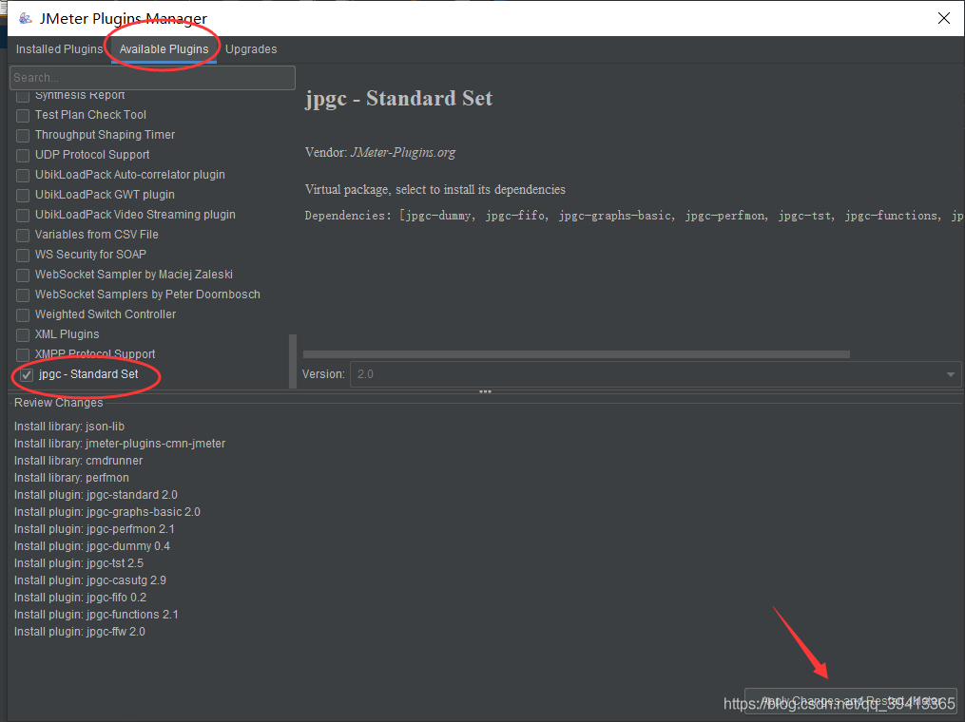The height and width of the screenshot is (722, 965).
Task: Click 'Install library: cmdrunner' line
Action: click(x=78, y=461)
